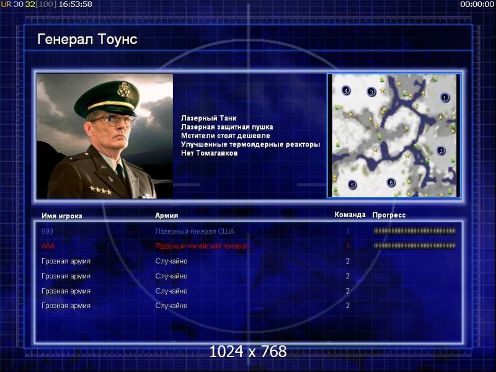Click the "Нет Томагавков" line
The width and height of the screenshot is (496, 372).
[209, 153]
